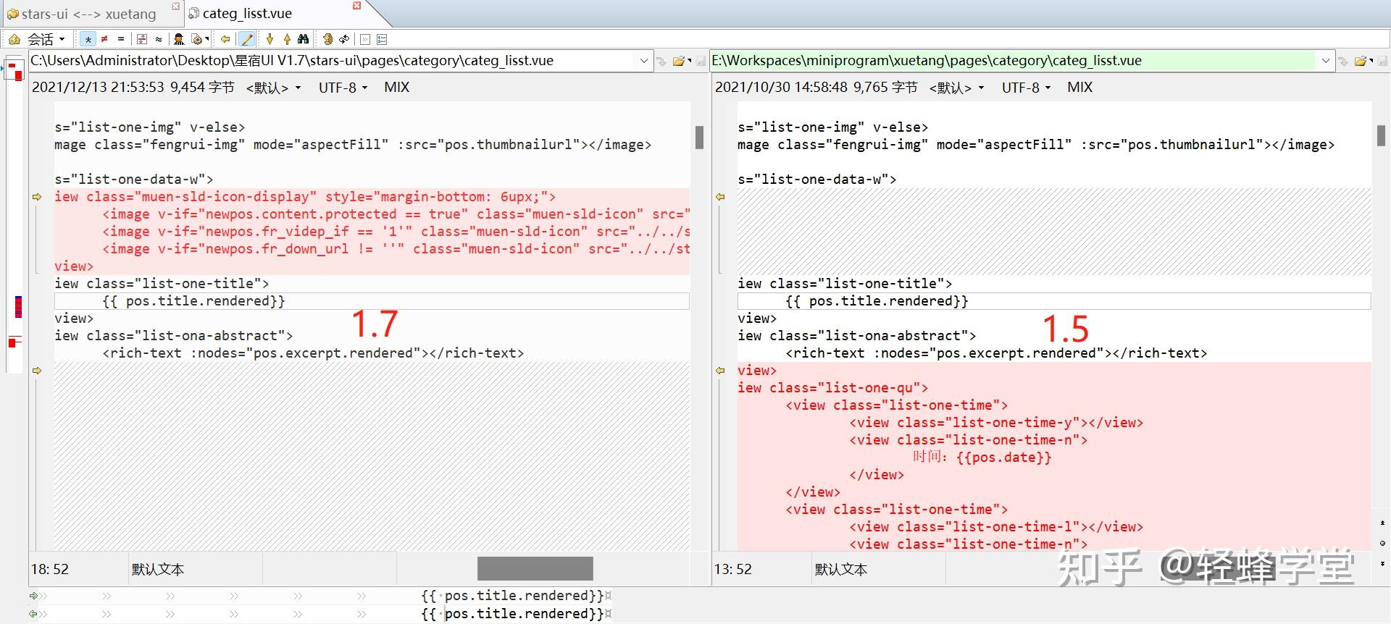Jump to Next Difference down arrow

pos(270,39)
